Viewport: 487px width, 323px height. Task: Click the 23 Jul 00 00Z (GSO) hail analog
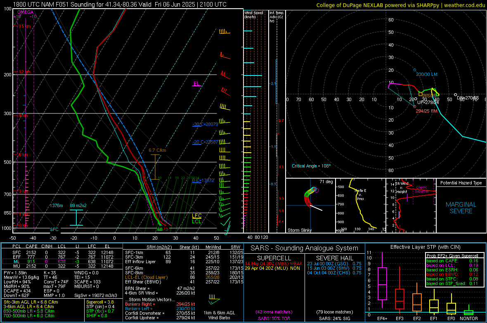[334, 264]
